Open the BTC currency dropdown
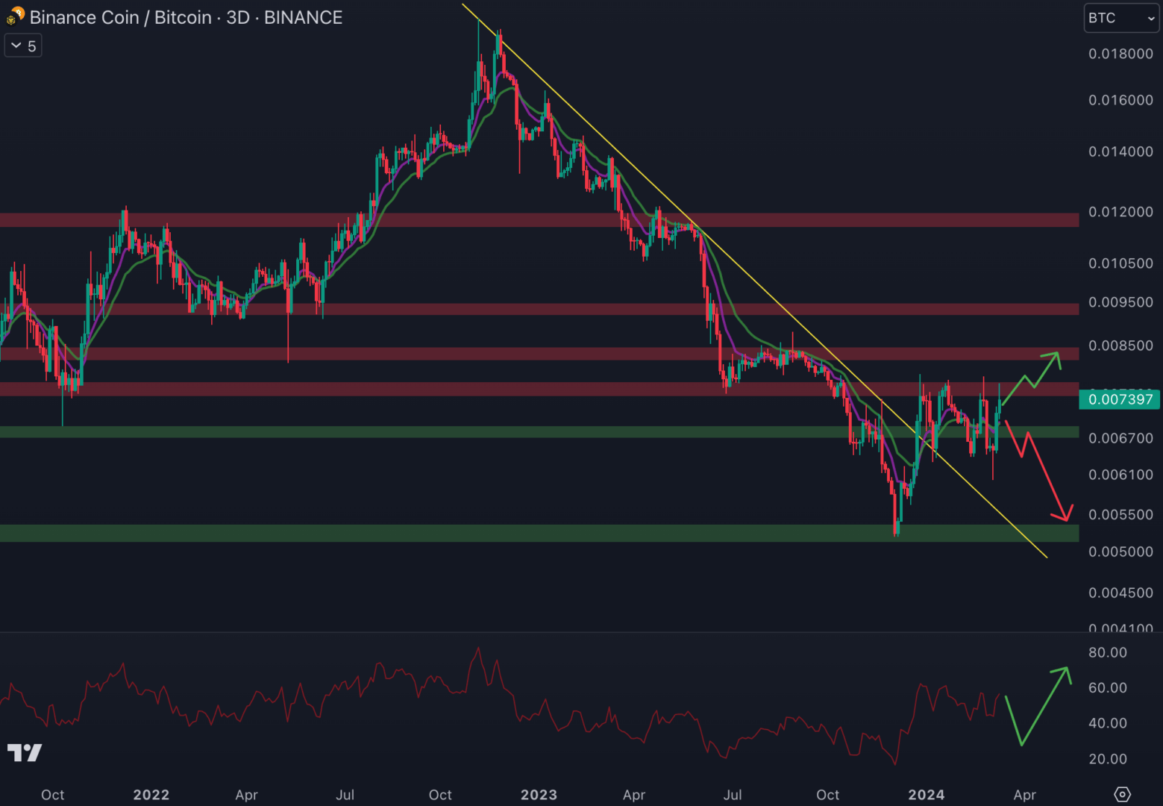The height and width of the screenshot is (806, 1163). (x=1120, y=18)
